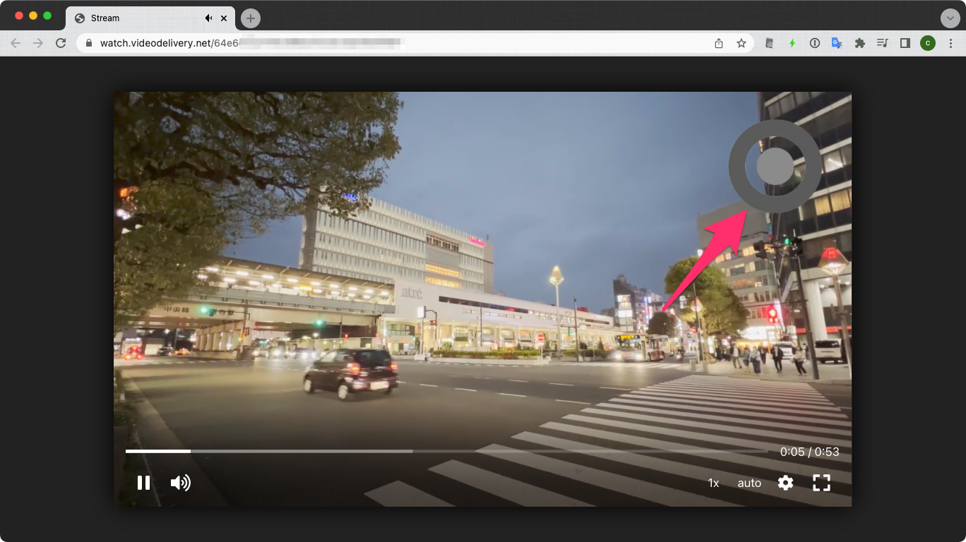Image resolution: width=966 pixels, height=542 pixels.
Task: Enter fullscreen mode on the player
Action: click(x=821, y=483)
